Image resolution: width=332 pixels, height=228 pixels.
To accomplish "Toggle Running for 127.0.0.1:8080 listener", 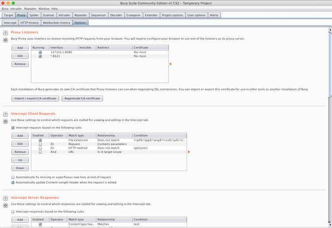I will click(40, 52).
